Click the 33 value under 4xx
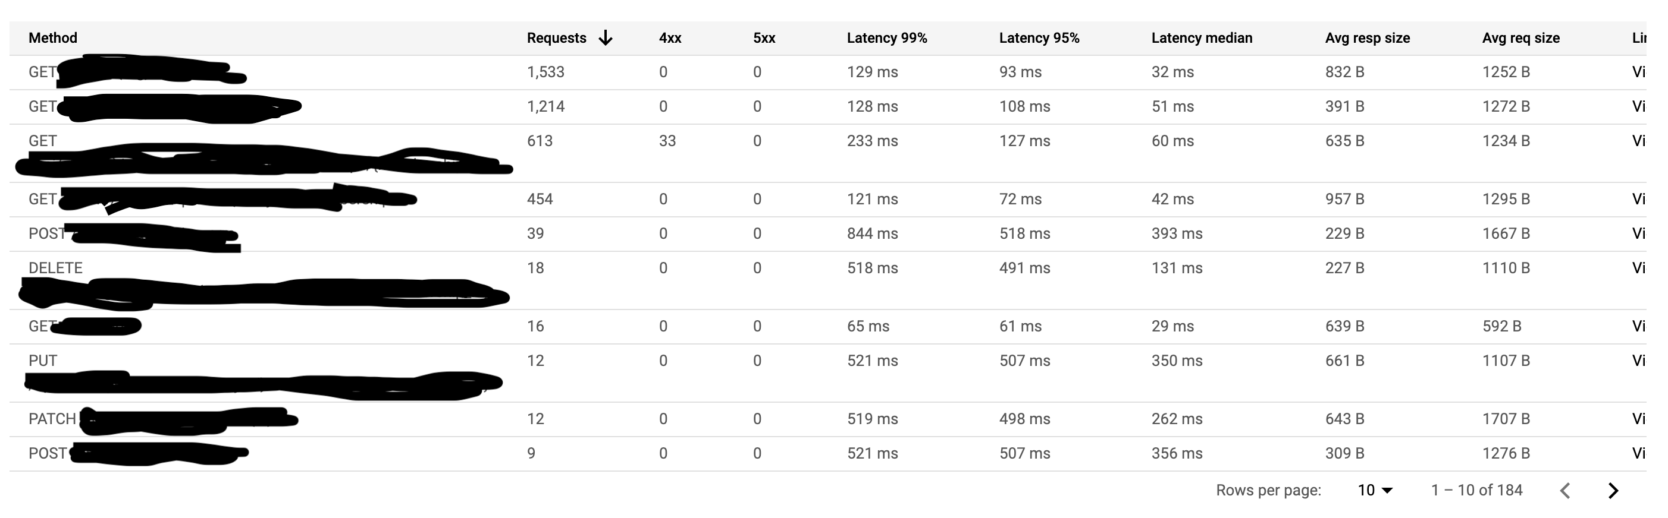 pyautogui.click(x=667, y=141)
